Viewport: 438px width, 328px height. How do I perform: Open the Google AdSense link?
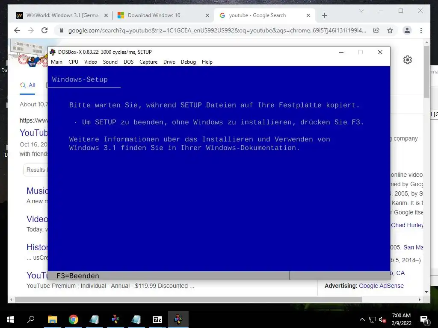tap(381, 286)
